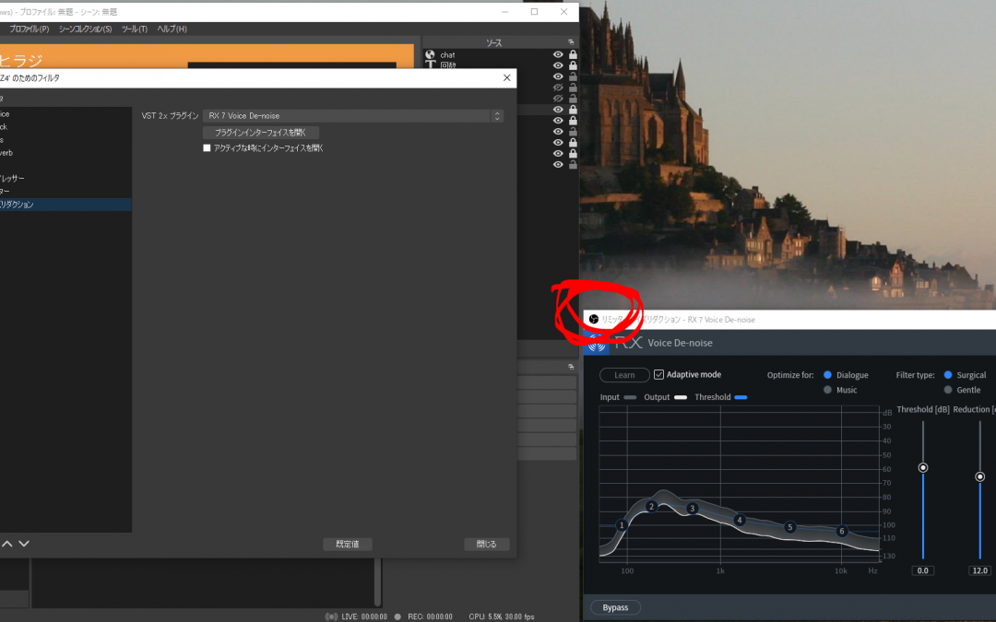Click the プラグインインターフェイスを開く button
Screen dimensions: 996x622
point(261,133)
